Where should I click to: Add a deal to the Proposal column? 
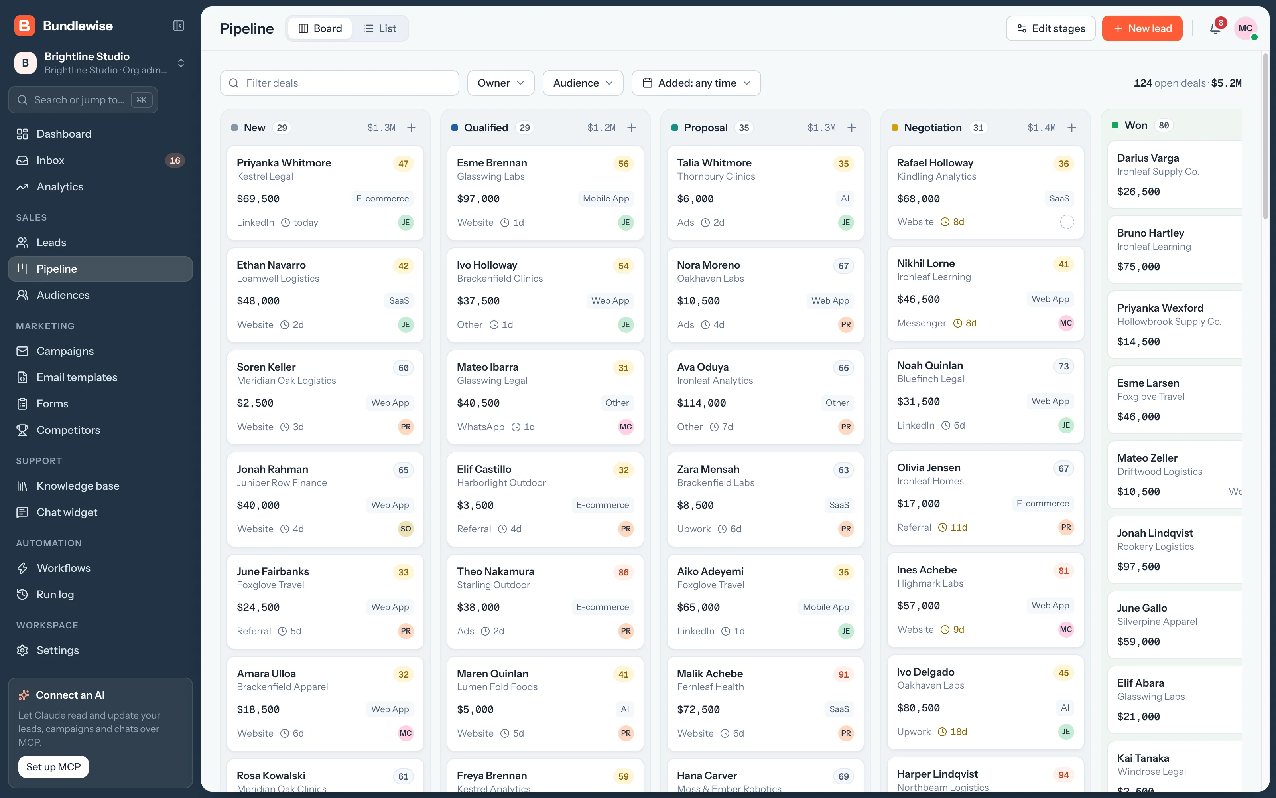tap(852, 128)
